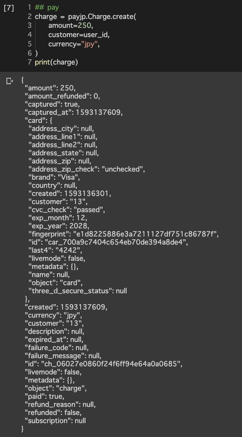Click the output toggle icon beside the result
Image resolution: width=242 pixels, height=437 pixels.
point(10,81)
